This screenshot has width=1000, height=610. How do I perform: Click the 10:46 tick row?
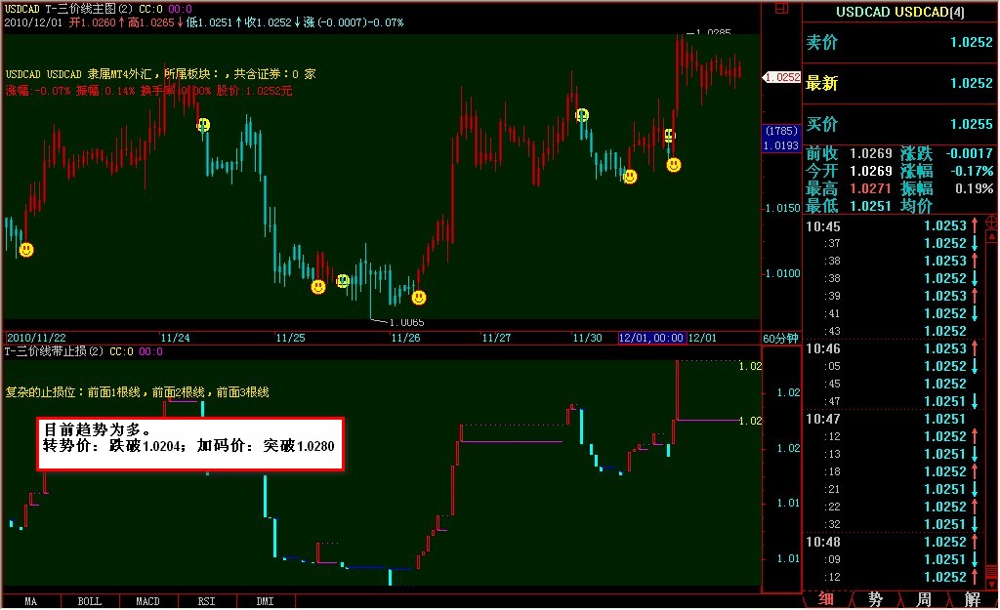[895, 348]
